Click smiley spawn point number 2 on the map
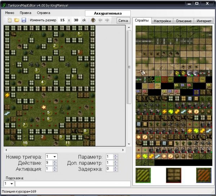The height and width of the screenshot is (196, 216). click(x=56, y=46)
